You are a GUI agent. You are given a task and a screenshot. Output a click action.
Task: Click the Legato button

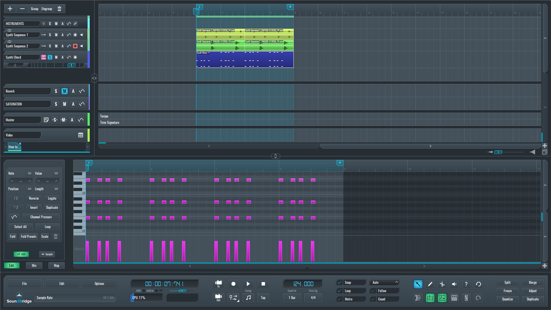[52, 198]
